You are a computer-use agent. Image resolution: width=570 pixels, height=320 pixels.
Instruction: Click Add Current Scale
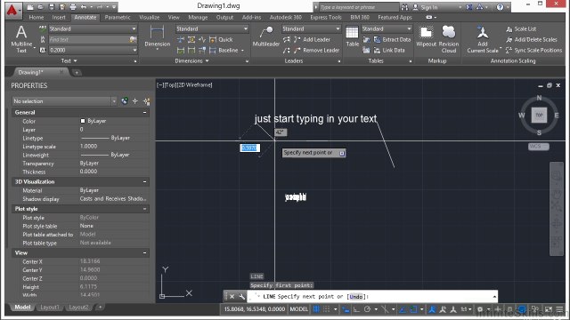483,39
